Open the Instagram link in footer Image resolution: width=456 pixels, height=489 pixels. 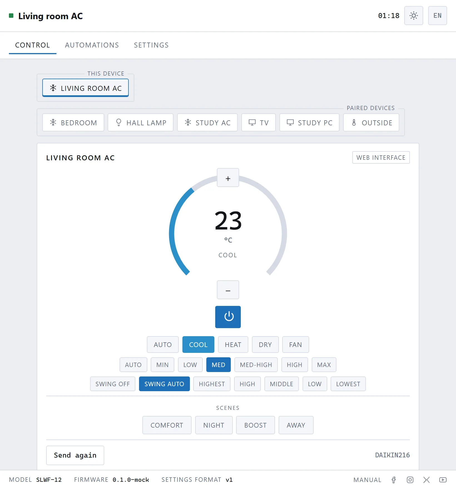[410, 480]
